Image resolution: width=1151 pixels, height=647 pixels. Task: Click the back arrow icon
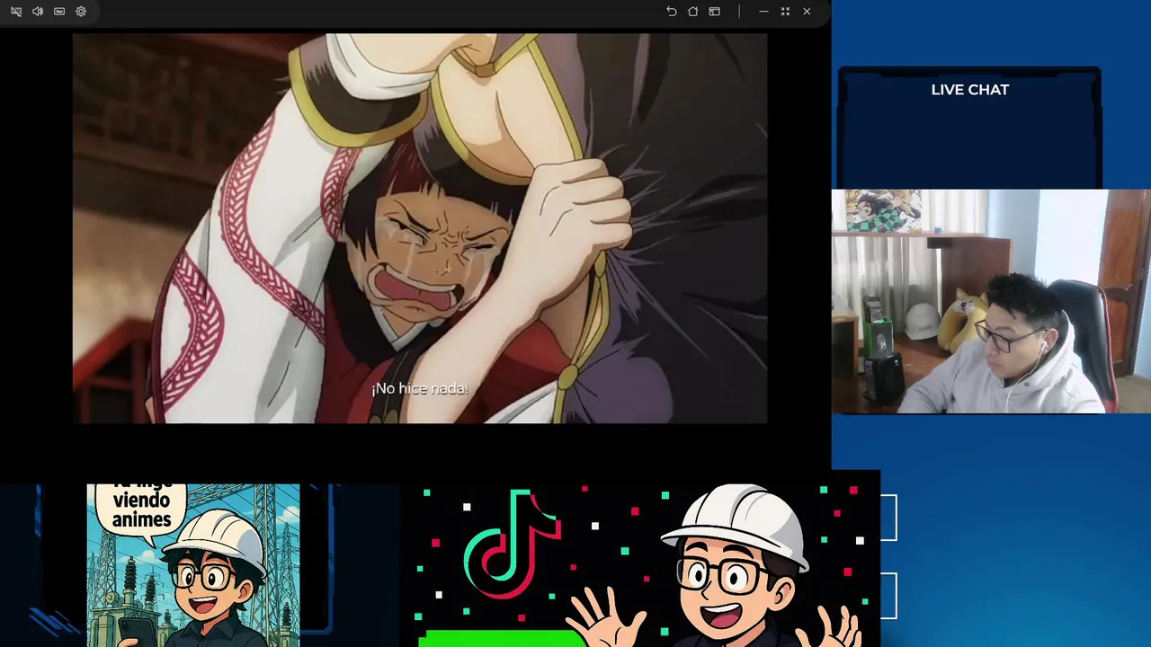671,12
